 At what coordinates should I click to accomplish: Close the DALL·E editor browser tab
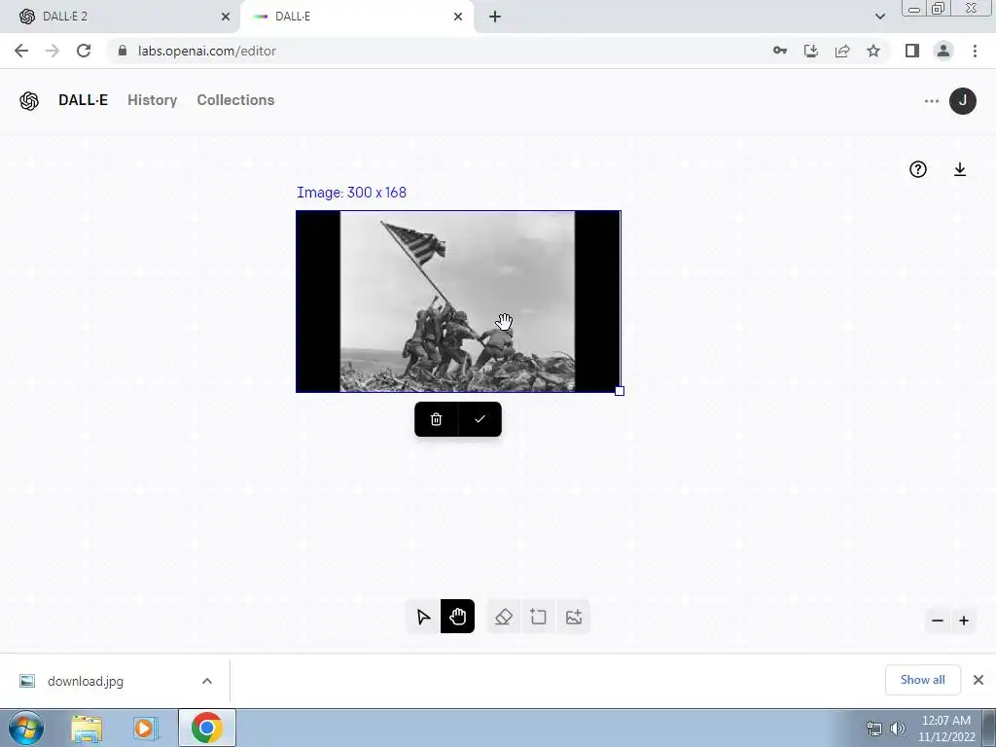458,17
